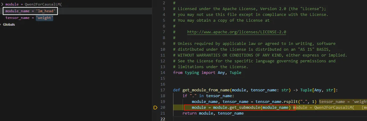This screenshot has width=367, height=121.
Task: Click the yellow debug arrow beside line 20
Action: coord(155,108)
